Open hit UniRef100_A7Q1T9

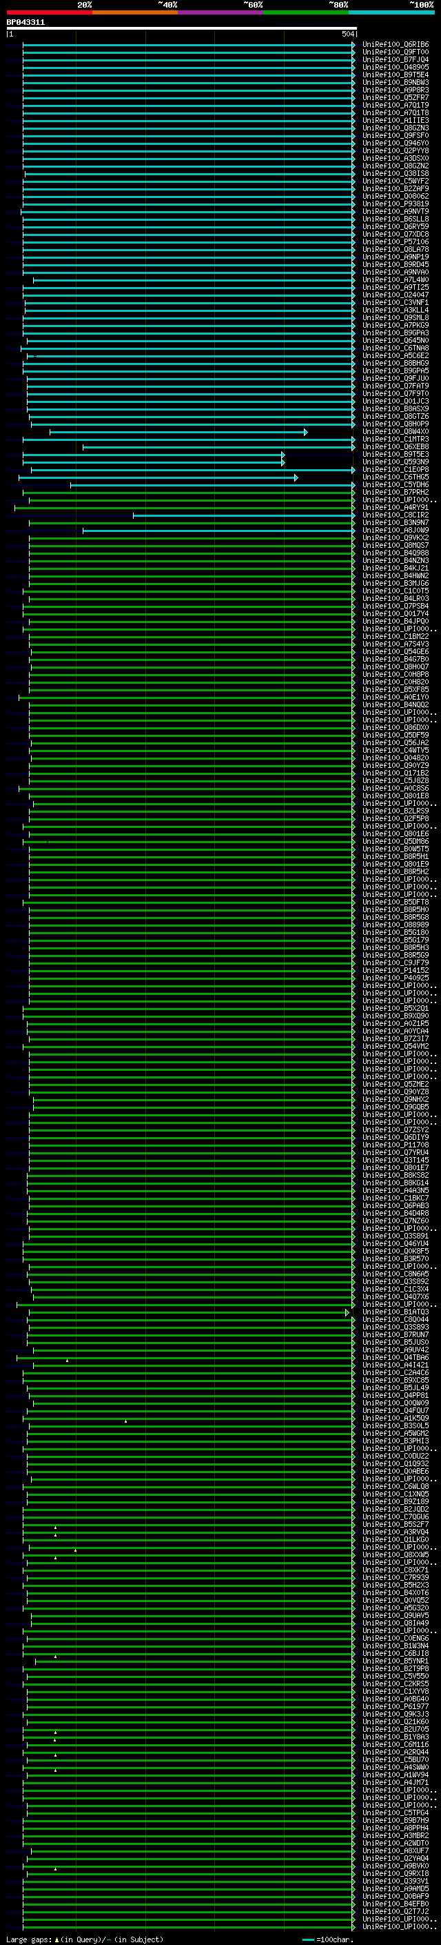coord(396,105)
